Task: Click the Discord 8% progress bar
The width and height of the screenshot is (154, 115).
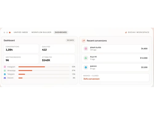Action: click(44, 78)
